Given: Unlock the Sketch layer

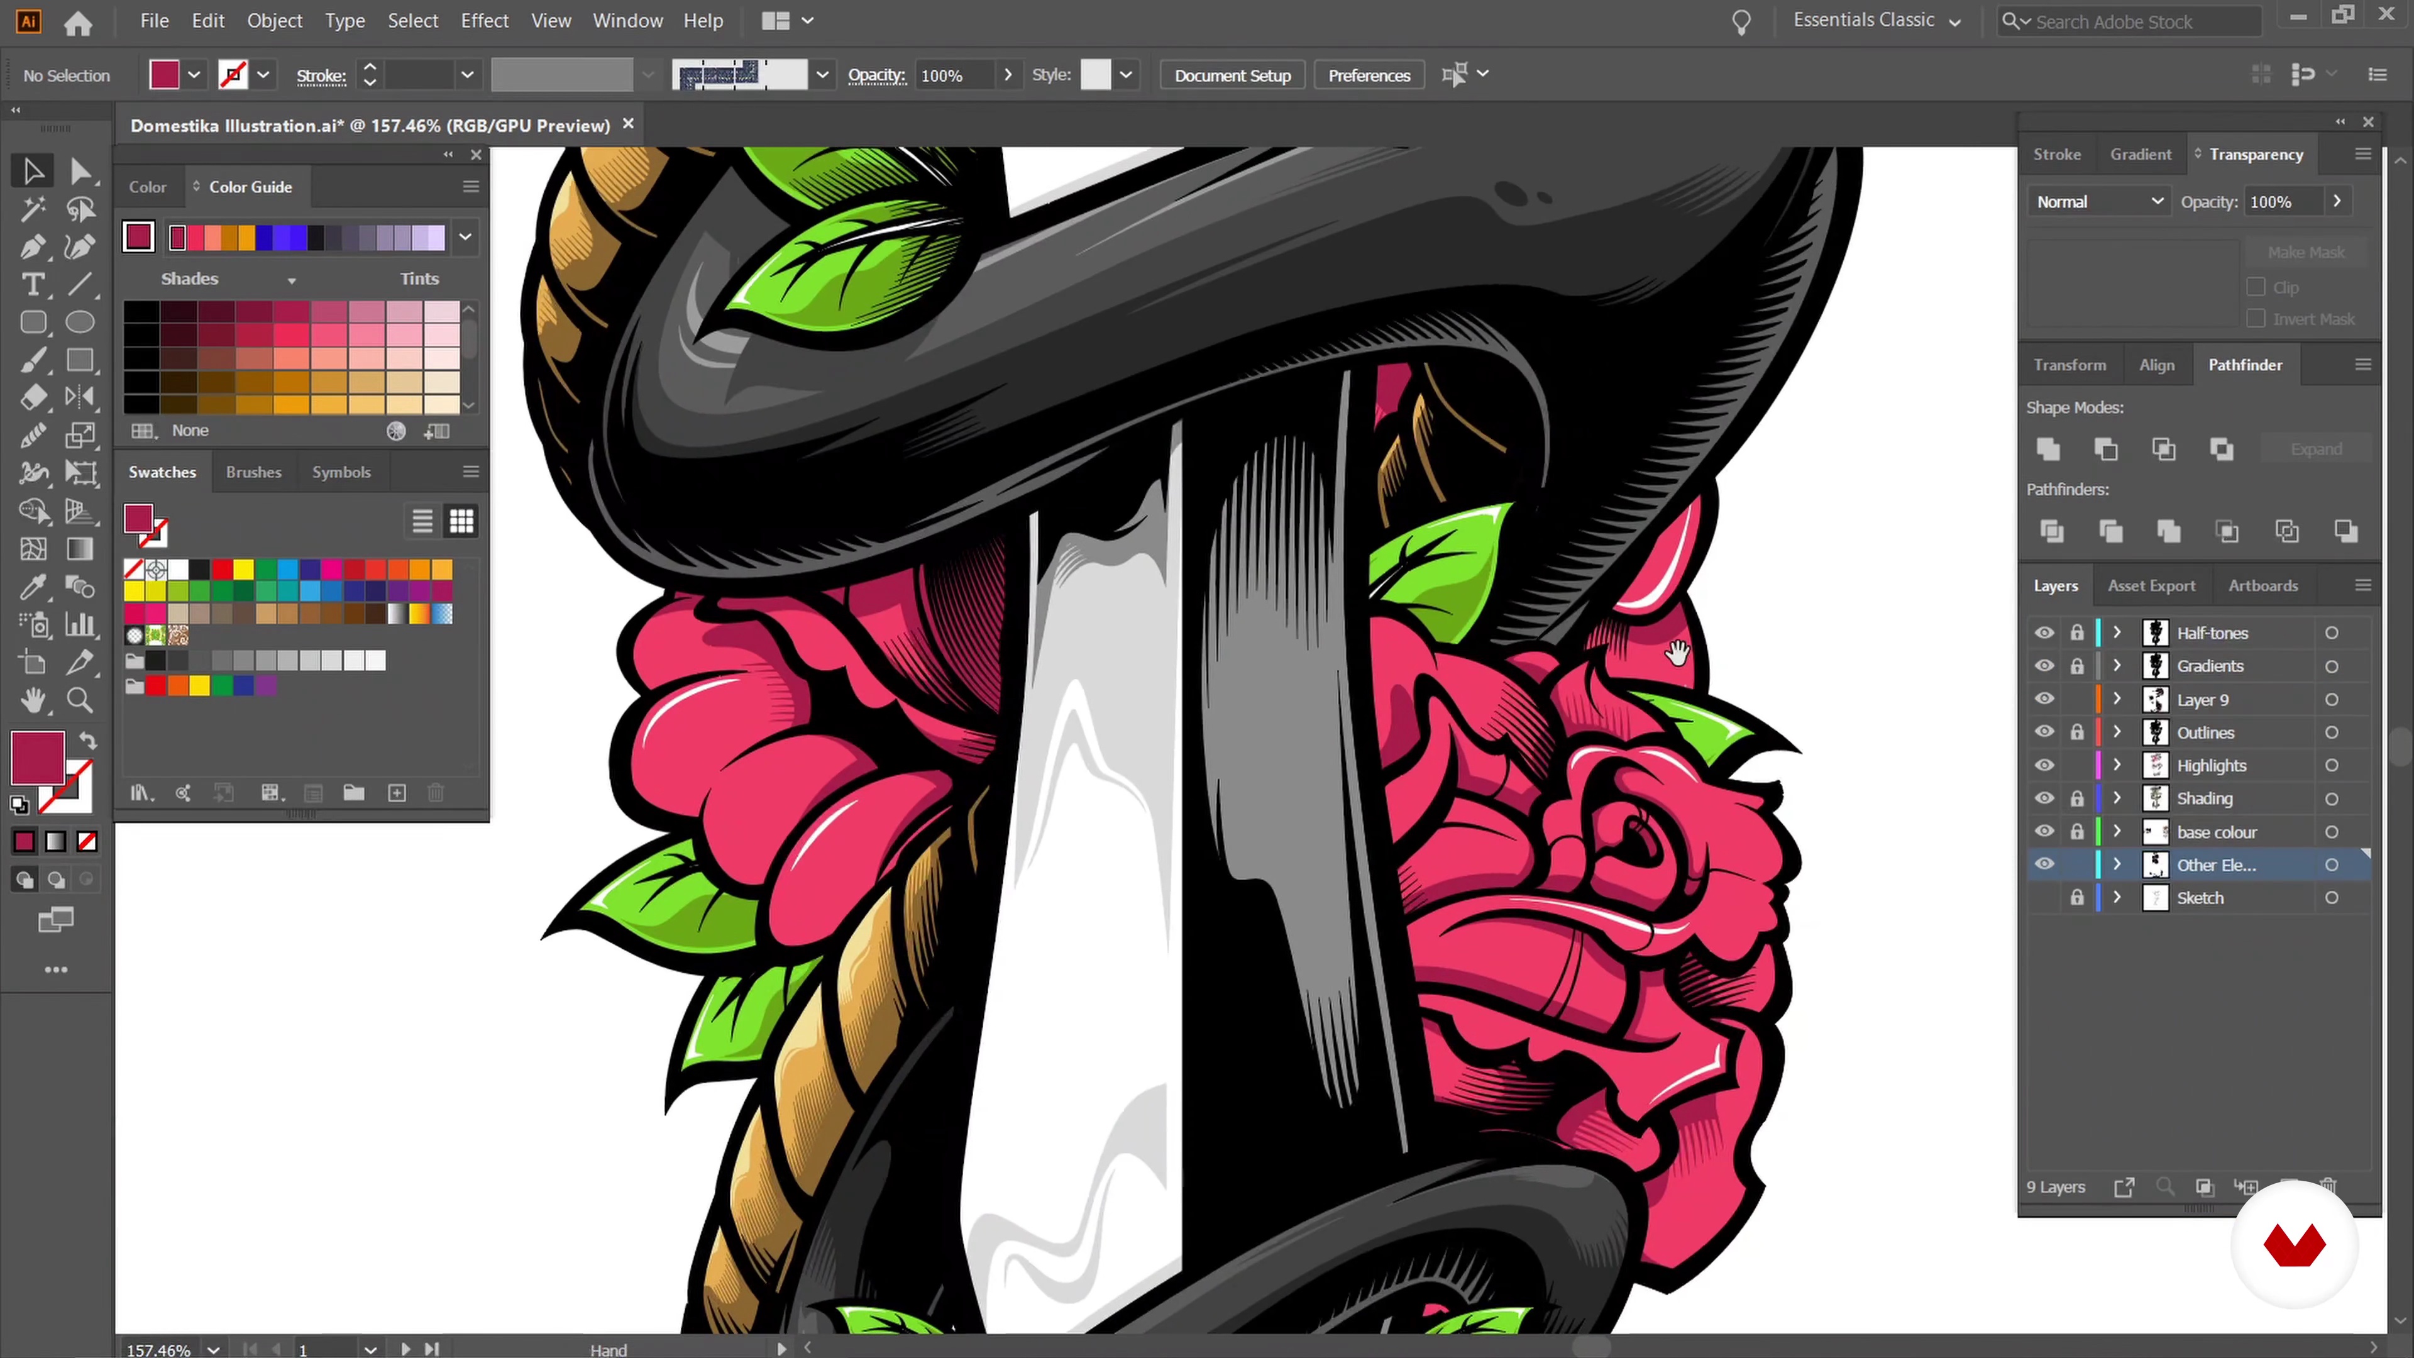Looking at the screenshot, I should 2076,898.
